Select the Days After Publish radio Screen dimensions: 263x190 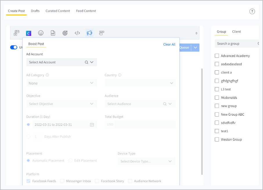point(28,137)
